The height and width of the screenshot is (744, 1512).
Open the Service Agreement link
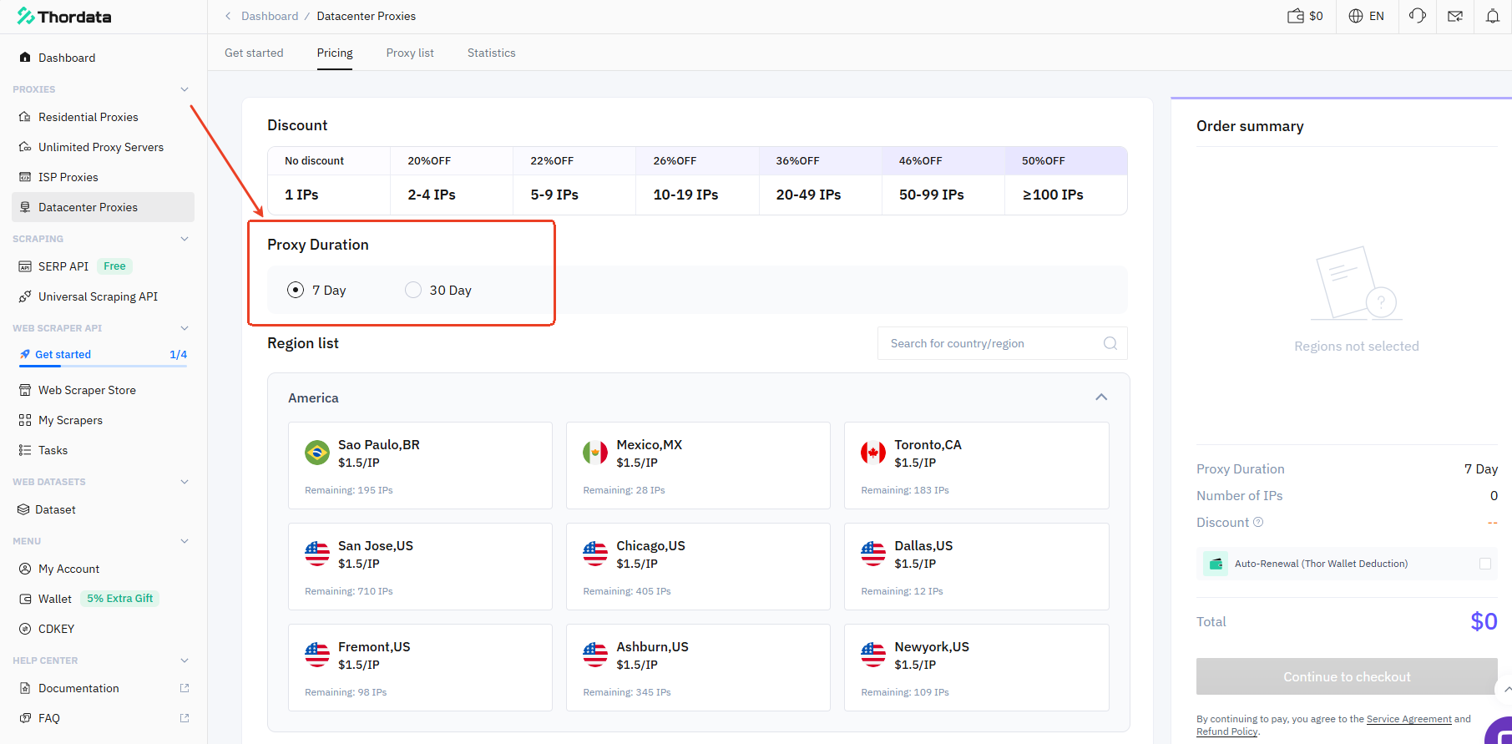click(x=1409, y=719)
